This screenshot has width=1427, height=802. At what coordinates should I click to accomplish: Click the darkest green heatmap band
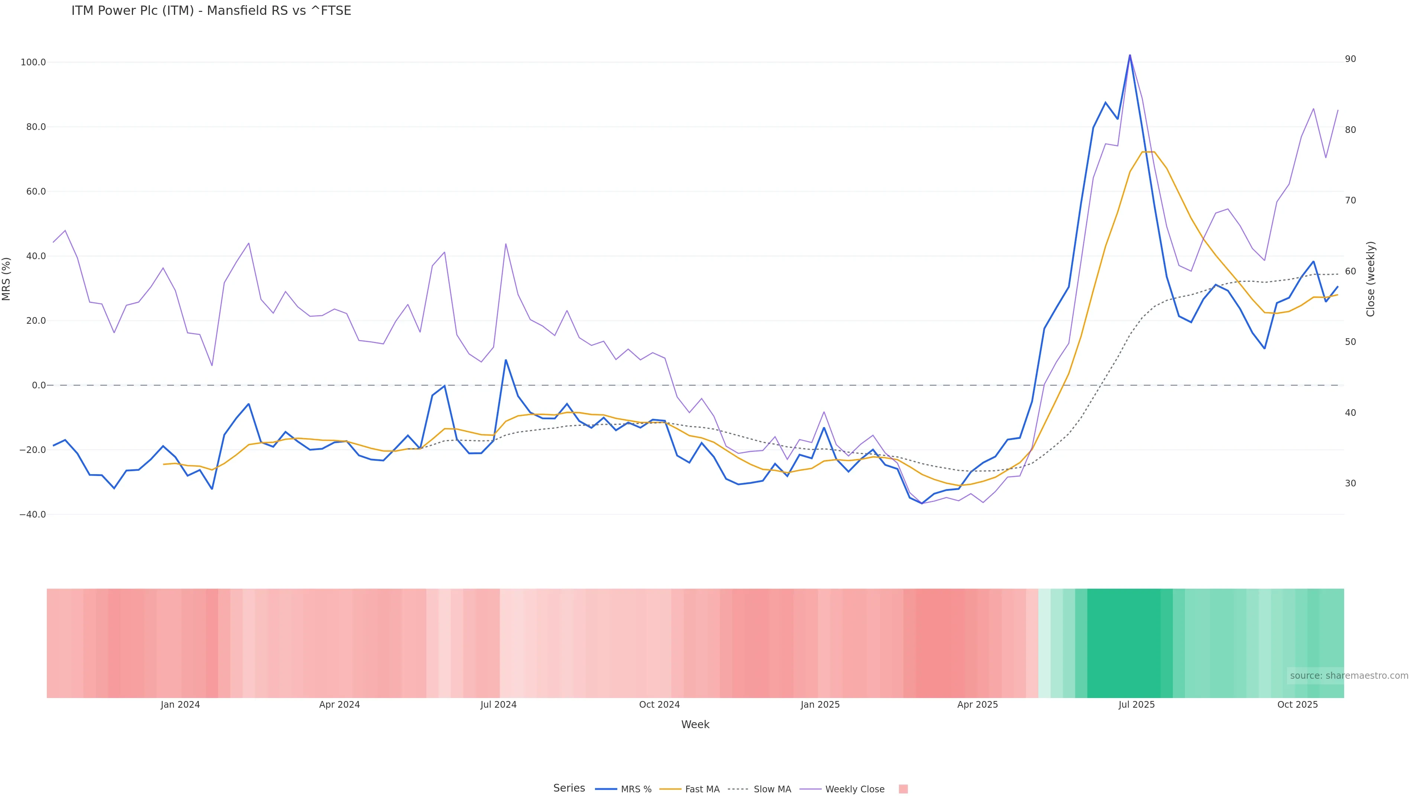tap(1123, 643)
